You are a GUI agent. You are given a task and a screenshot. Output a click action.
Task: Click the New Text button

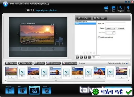click(x=84, y=18)
